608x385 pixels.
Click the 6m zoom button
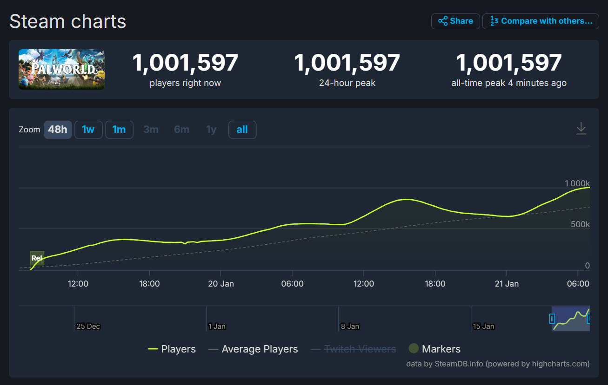pos(181,130)
